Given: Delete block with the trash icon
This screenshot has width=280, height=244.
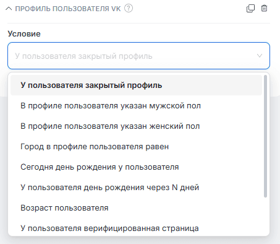Looking at the screenshot, I should 264,8.
